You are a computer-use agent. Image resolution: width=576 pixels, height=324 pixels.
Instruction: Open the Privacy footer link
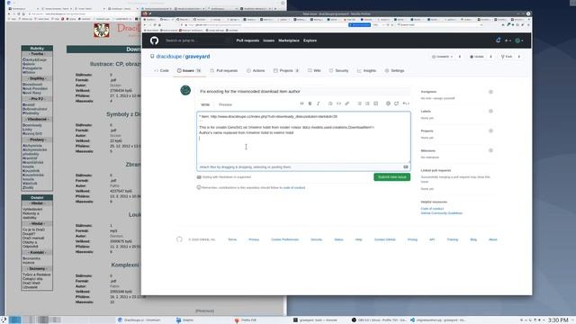click(254, 239)
